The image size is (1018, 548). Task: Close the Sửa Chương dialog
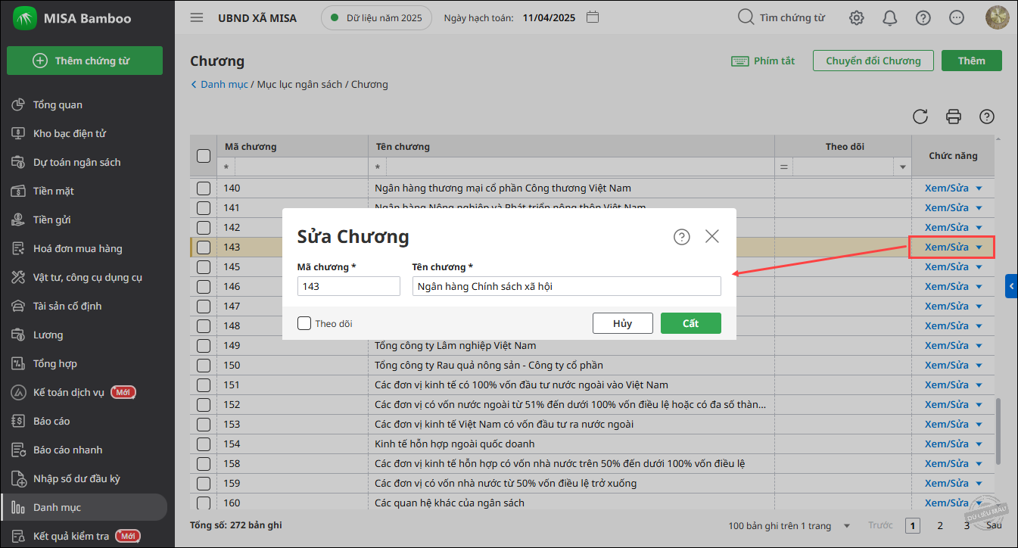point(712,236)
